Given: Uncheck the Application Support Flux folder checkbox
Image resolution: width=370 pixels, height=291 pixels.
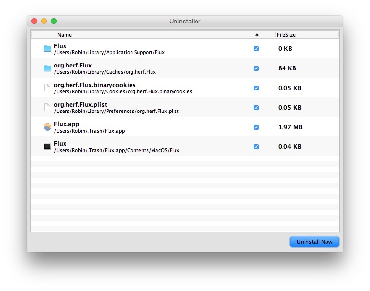Looking at the screenshot, I should [256, 49].
